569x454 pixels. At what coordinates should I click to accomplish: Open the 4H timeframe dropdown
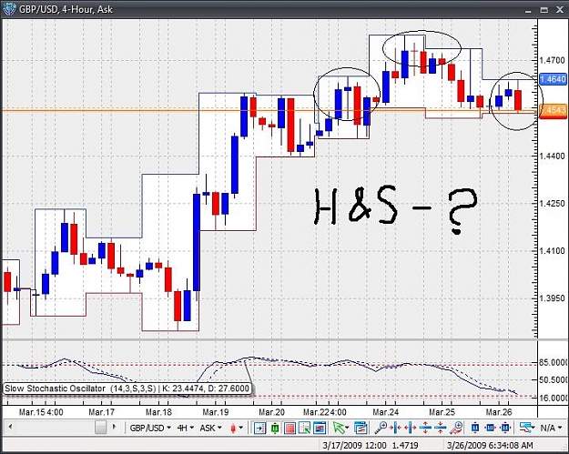point(185,428)
